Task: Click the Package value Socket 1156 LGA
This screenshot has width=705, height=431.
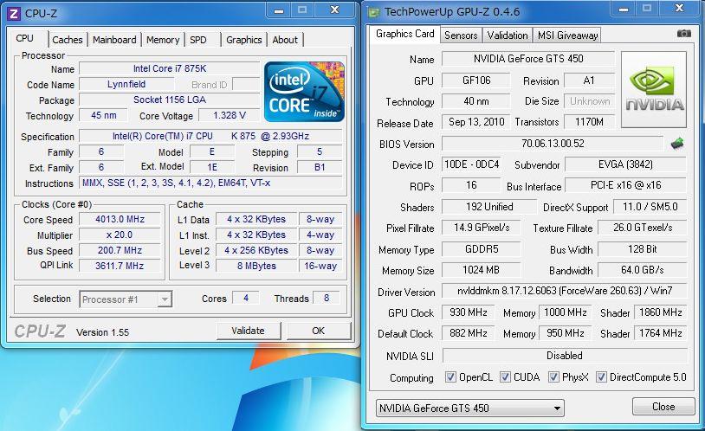Action: coord(170,100)
